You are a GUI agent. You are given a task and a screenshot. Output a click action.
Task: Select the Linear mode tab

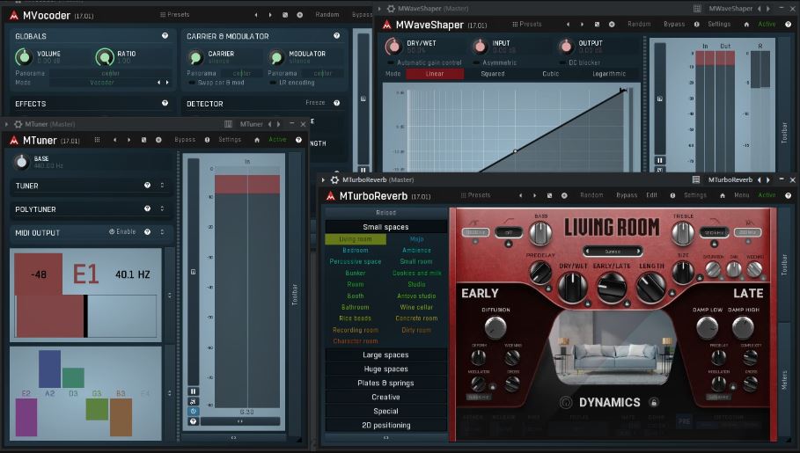point(435,74)
